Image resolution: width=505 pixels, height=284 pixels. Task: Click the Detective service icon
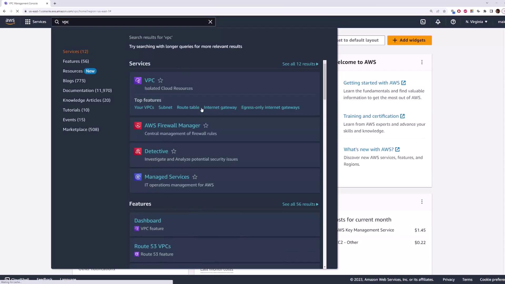(138, 151)
